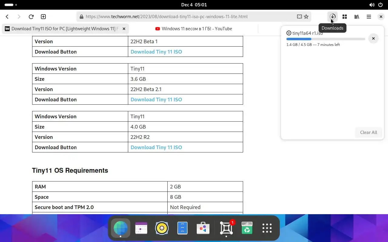Click the 2 GB RAM value
This screenshot has width=388, height=242.
pos(205,187)
